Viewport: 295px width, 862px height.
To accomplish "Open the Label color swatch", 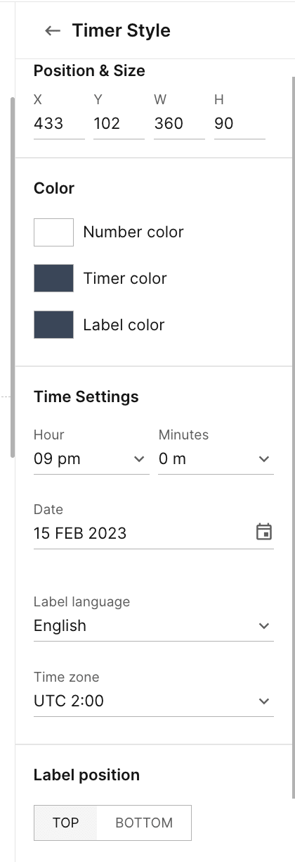I will [x=53, y=325].
